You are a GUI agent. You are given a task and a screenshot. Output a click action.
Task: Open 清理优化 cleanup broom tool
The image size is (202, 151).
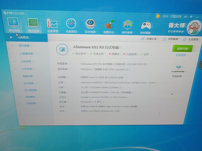pos(108,27)
